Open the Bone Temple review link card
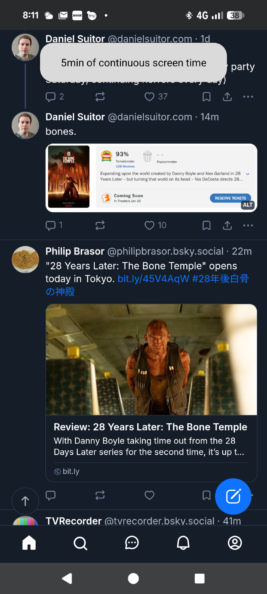This screenshot has height=594, width=267. [151, 439]
